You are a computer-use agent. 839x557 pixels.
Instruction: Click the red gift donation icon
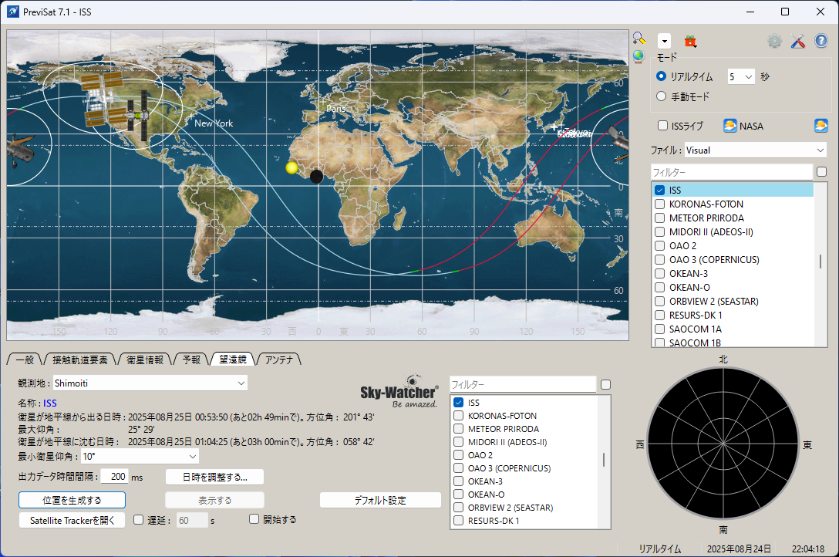(690, 41)
